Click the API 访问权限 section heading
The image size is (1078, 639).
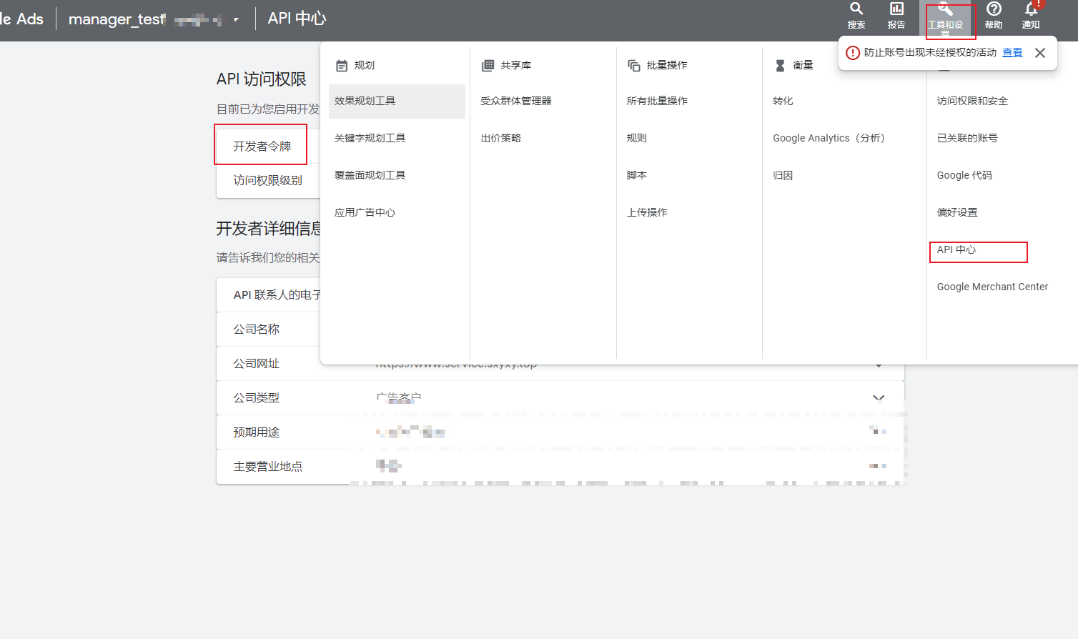tap(262, 79)
